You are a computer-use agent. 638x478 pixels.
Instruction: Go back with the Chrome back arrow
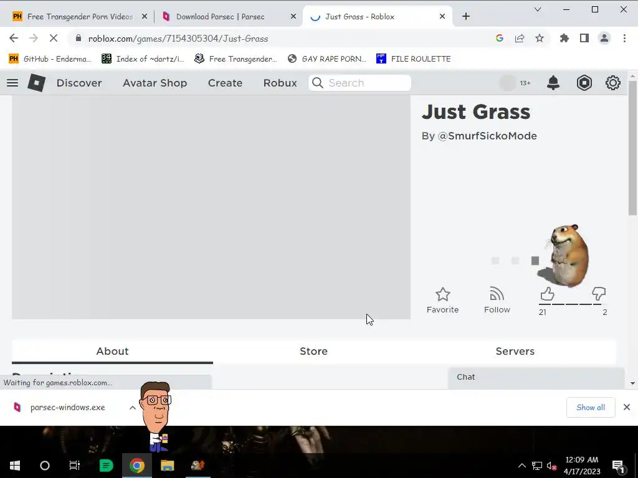point(14,38)
